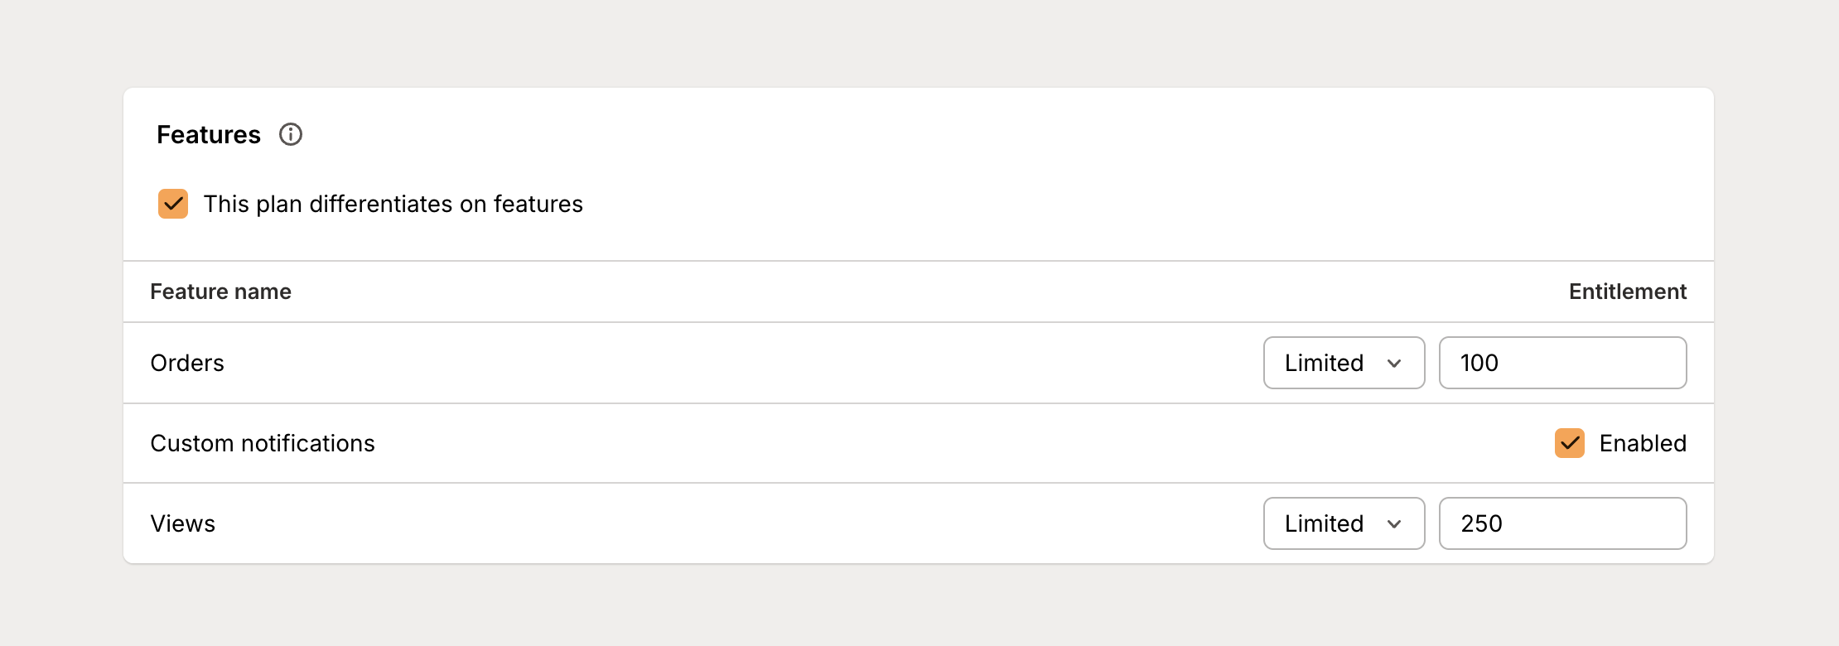1839x646 pixels.
Task: Click the Features section title
Action: 208,134
